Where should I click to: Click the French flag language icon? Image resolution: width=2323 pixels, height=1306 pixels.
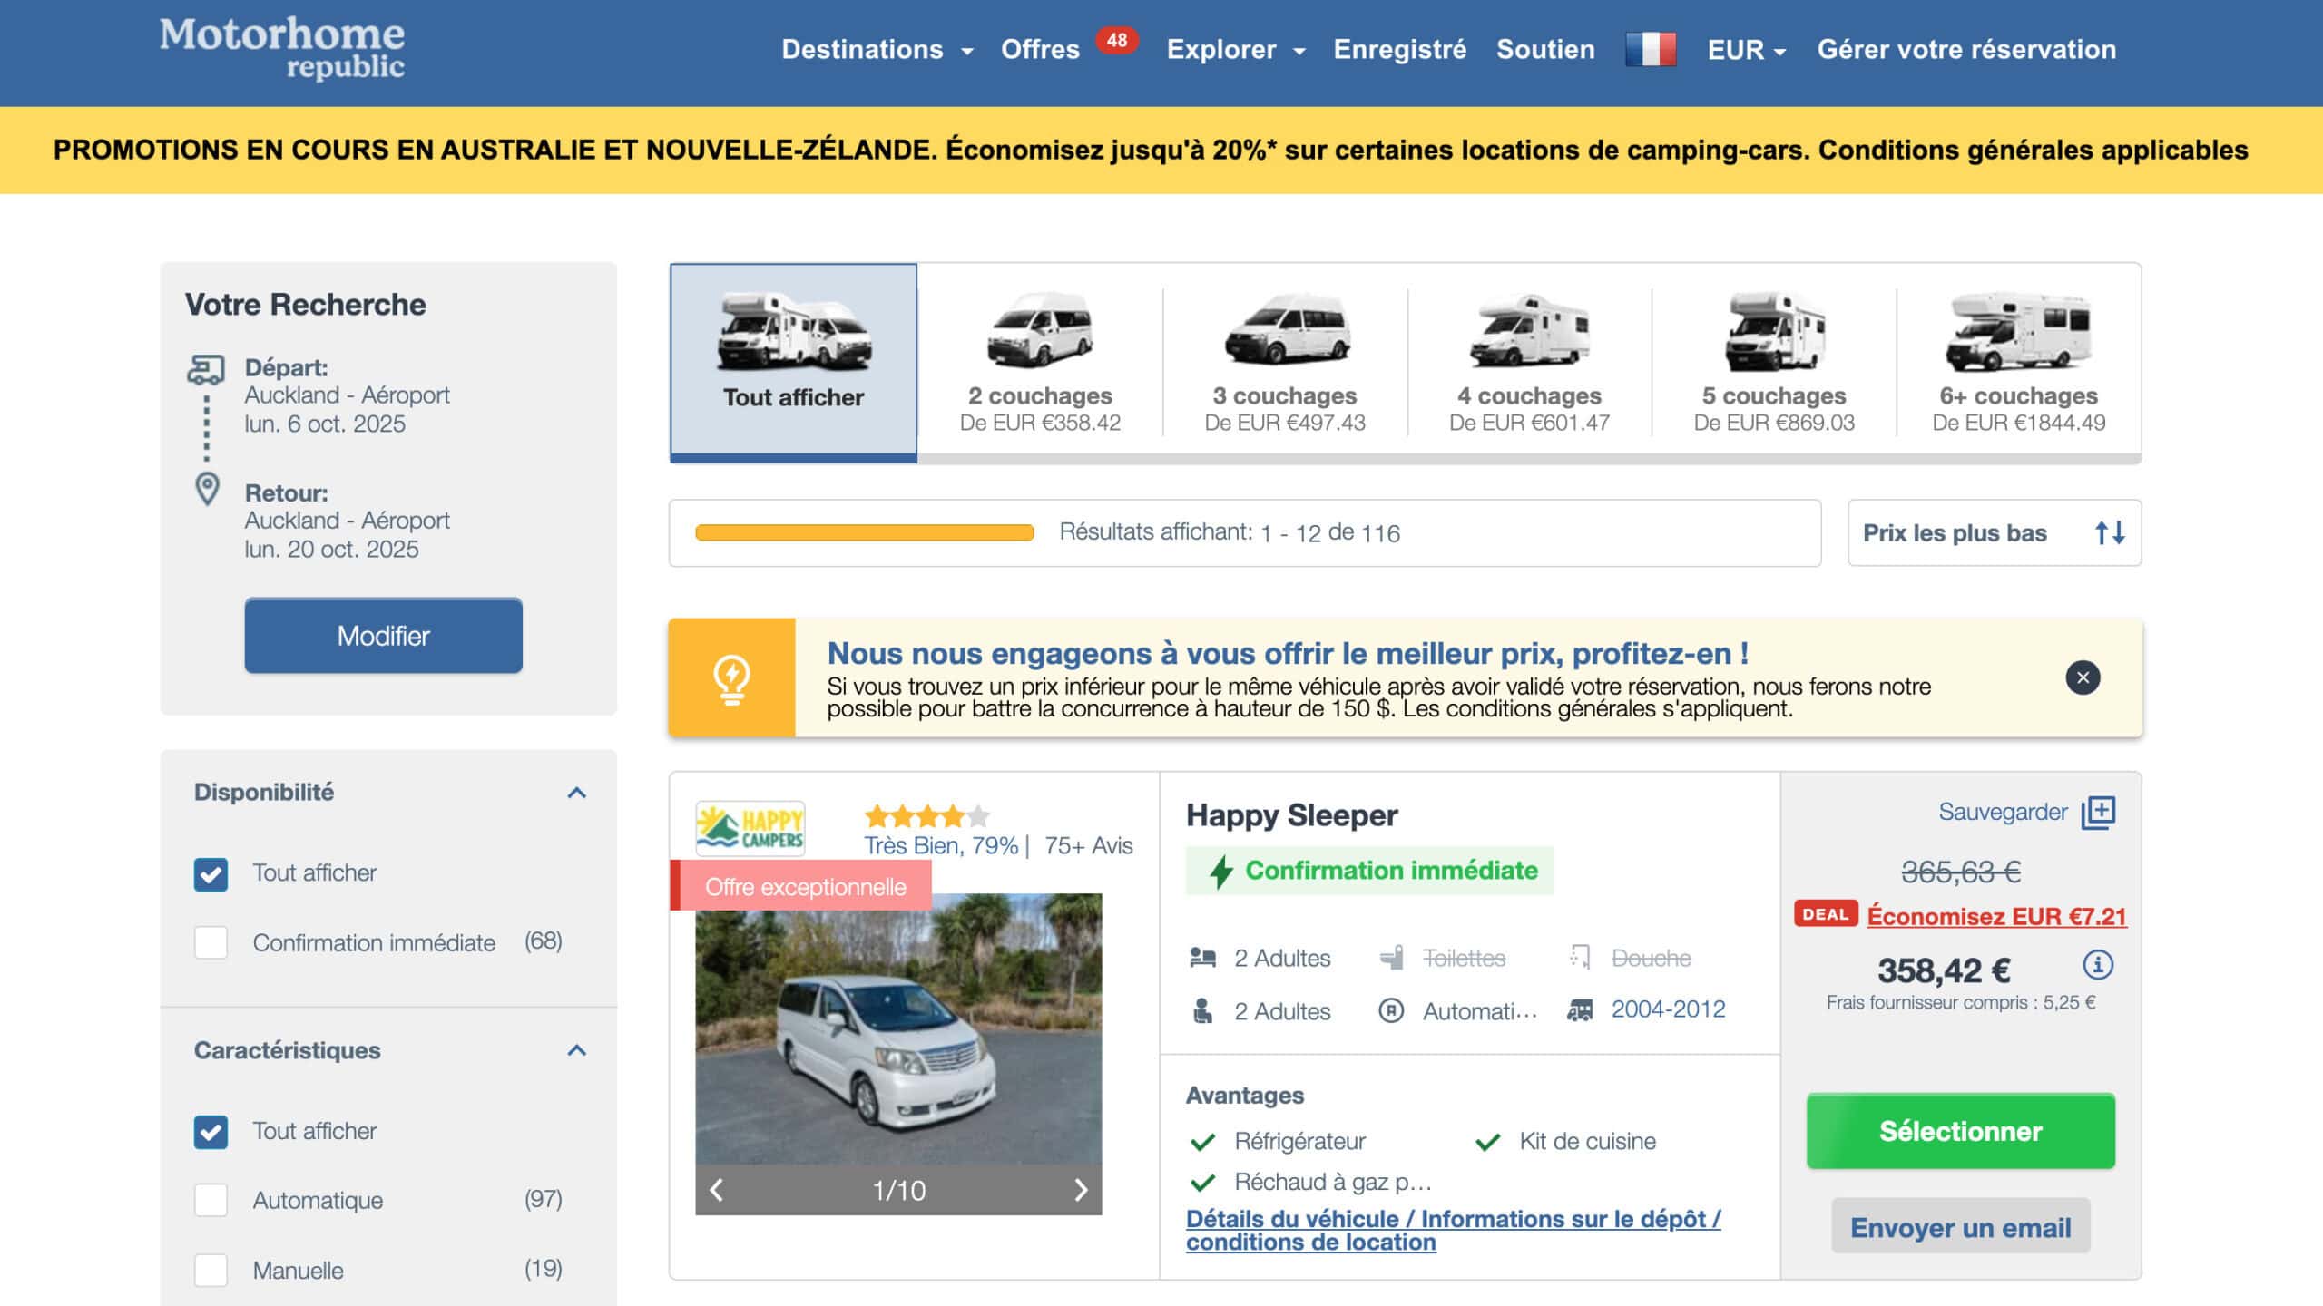click(1651, 49)
